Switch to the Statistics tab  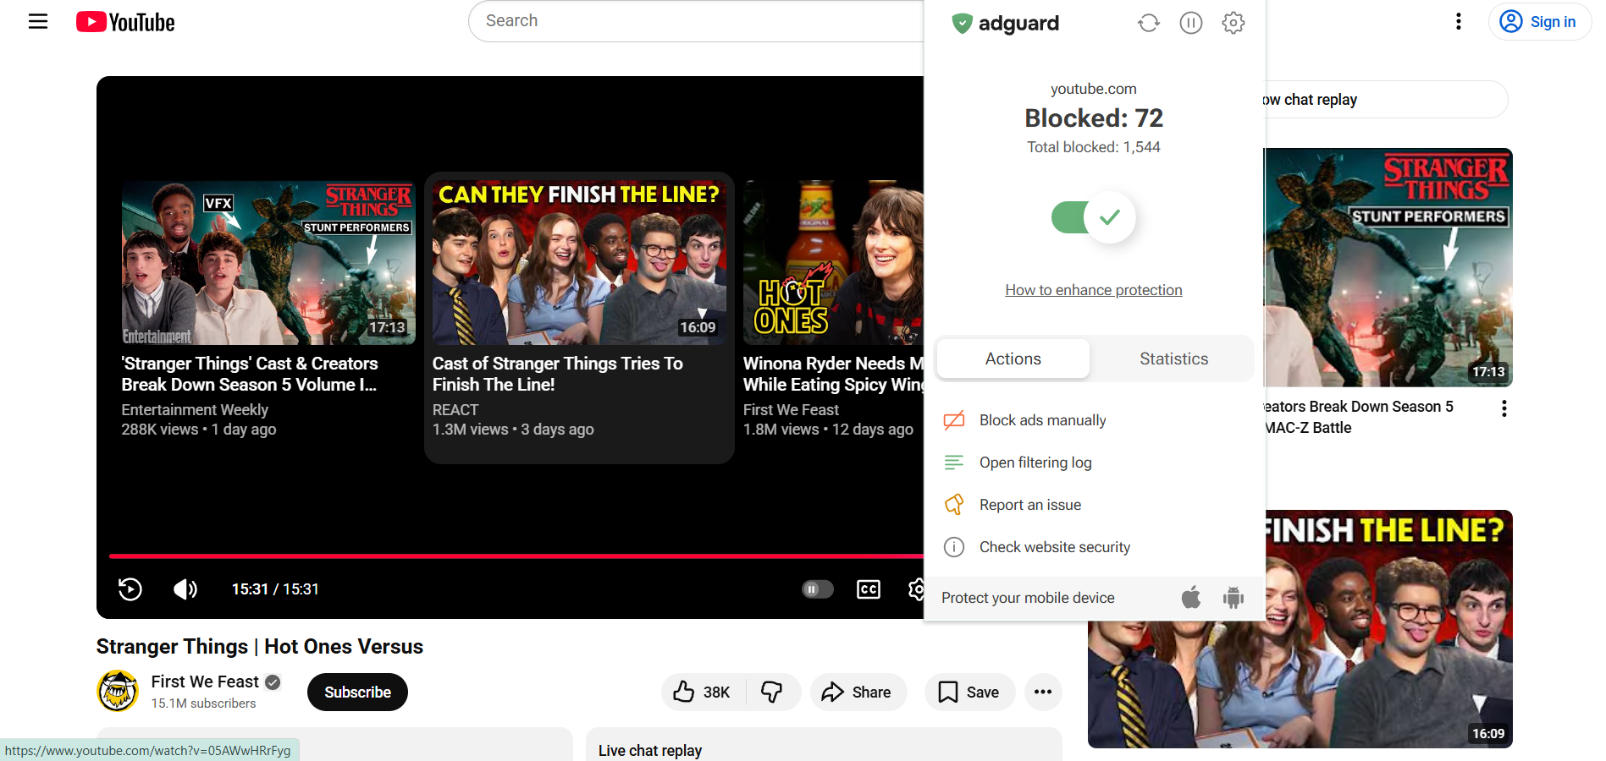click(x=1173, y=359)
